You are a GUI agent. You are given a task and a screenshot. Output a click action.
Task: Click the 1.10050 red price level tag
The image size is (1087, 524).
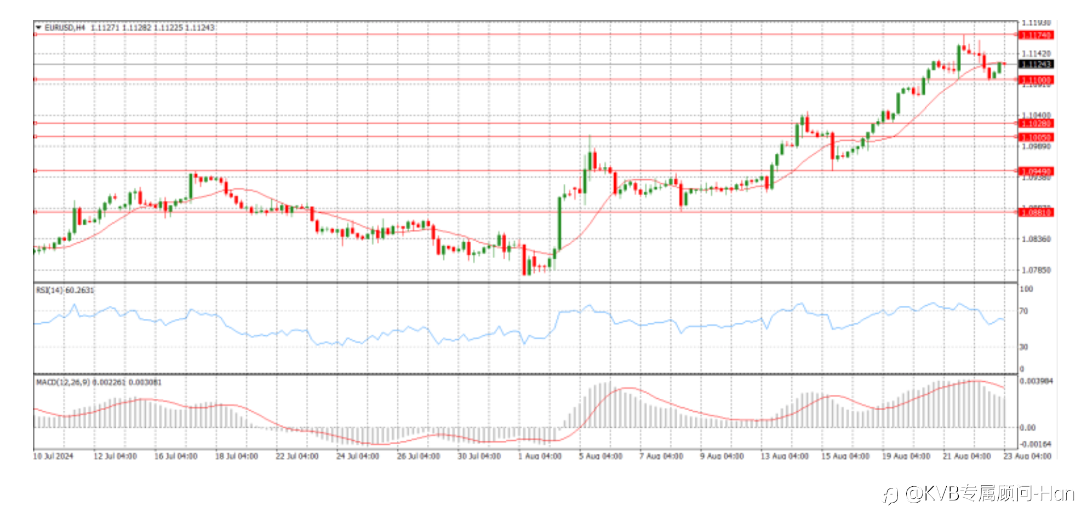click(1035, 137)
